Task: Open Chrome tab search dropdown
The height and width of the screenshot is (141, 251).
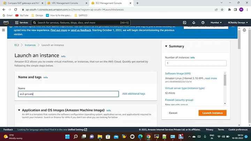Action: [221, 3]
